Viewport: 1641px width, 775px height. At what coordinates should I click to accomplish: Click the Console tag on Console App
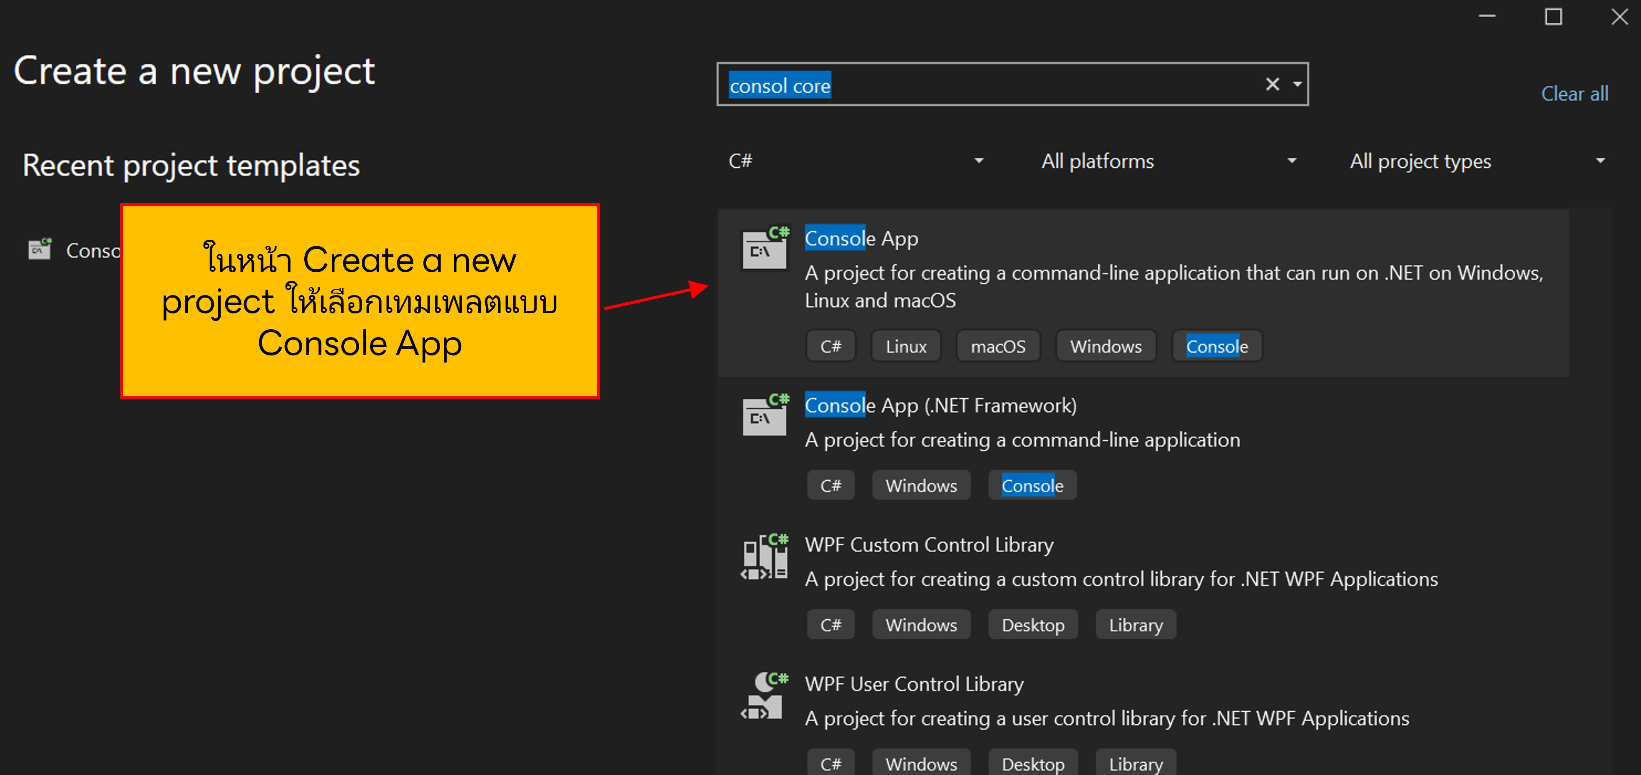click(1217, 346)
